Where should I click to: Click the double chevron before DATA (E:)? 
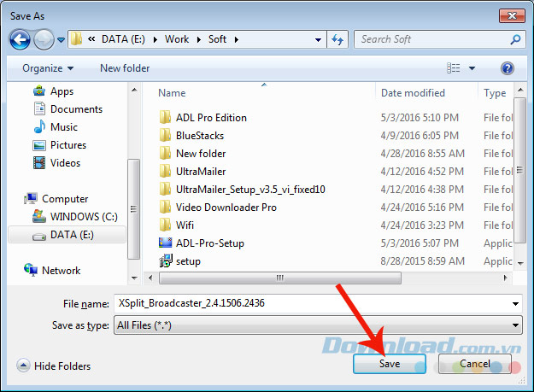pos(91,39)
